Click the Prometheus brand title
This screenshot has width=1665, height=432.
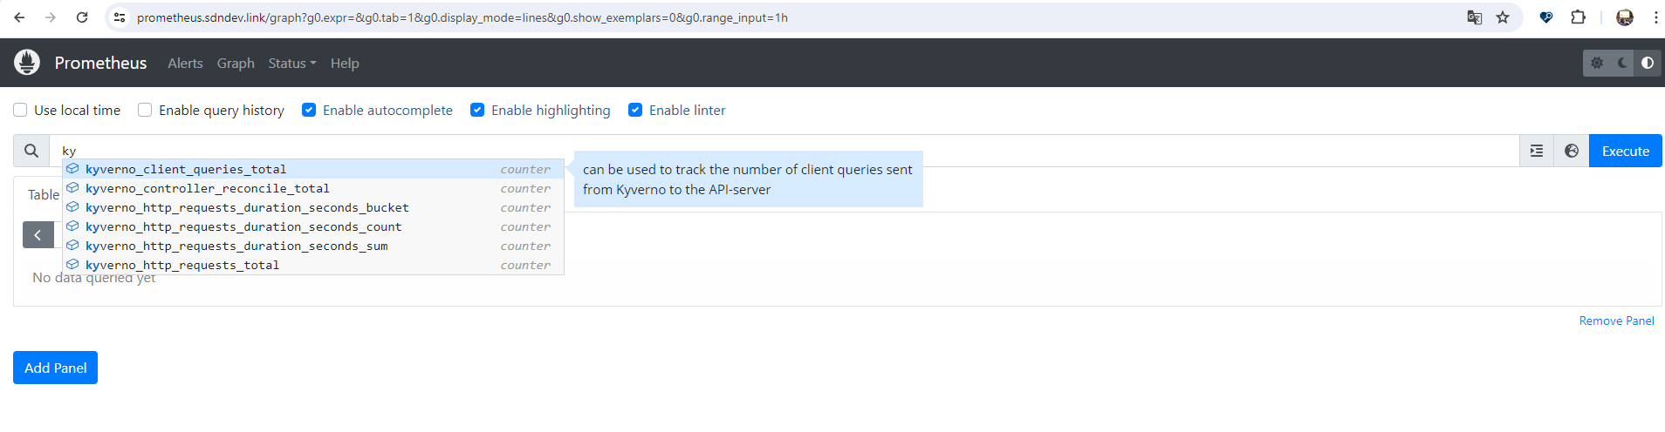[x=100, y=63]
